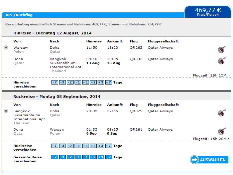
Task: Click the arrow icon on the AUSWÄHLEN button
Action: (x=194, y=160)
